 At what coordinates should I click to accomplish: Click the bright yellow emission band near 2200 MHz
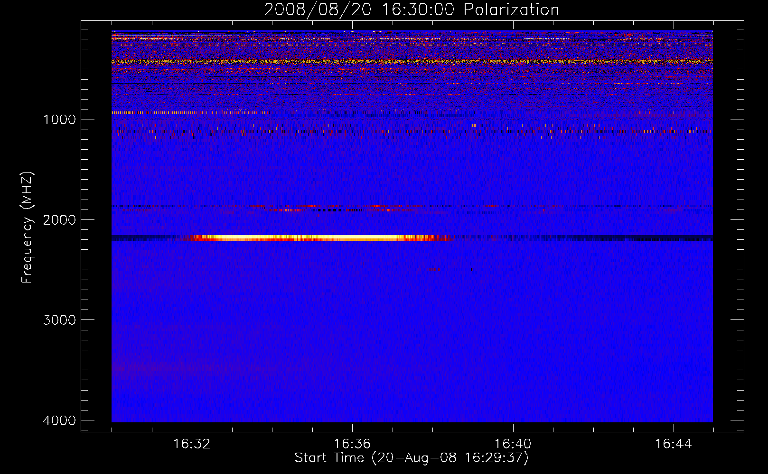313,238
